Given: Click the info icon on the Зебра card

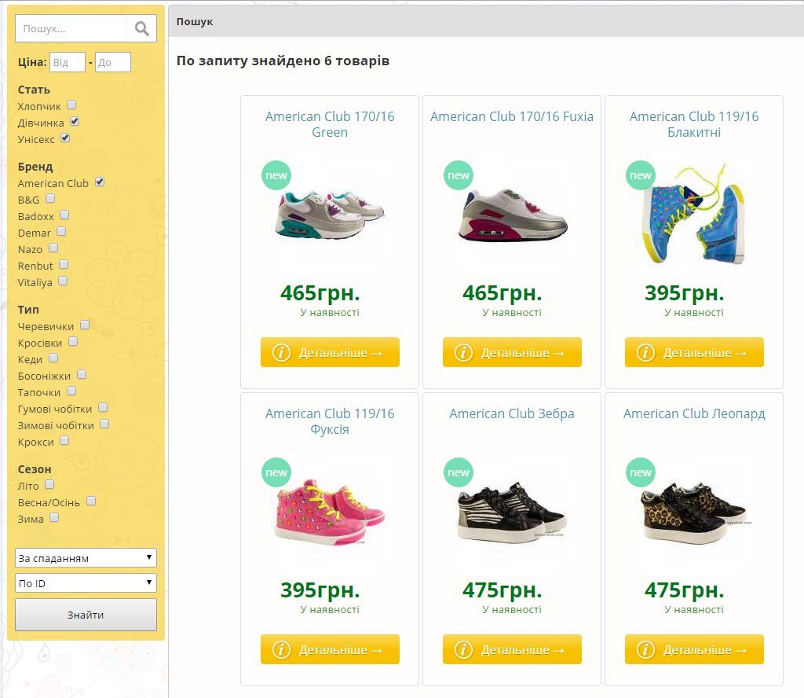Looking at the screenshot, I should (463, 649).
